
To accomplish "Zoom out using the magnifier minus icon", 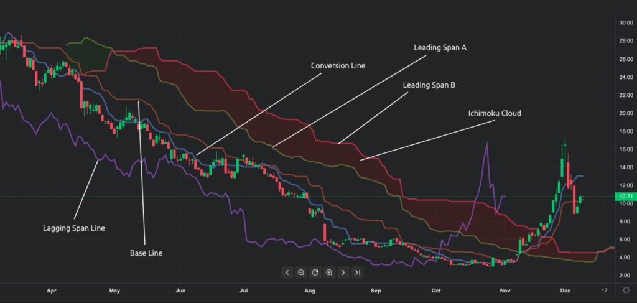I will 301,273.
